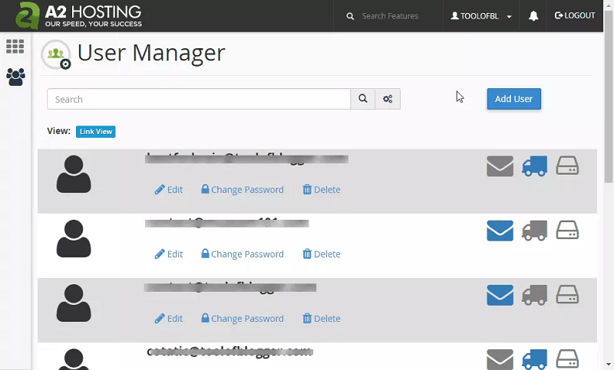The image size is (614, 370).
Task: Click email envelope icon for second user
Action: 500,231
